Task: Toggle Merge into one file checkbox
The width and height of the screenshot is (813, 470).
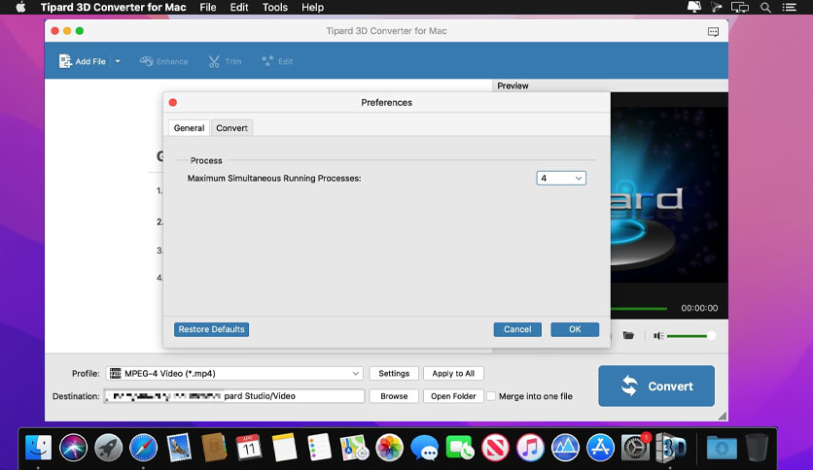Action: [490, 396]
